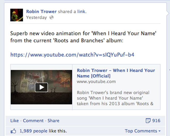This screenshot has width=170, height=136.
Task: See the 1,989 people who like this
Action: tap(43, 131)
